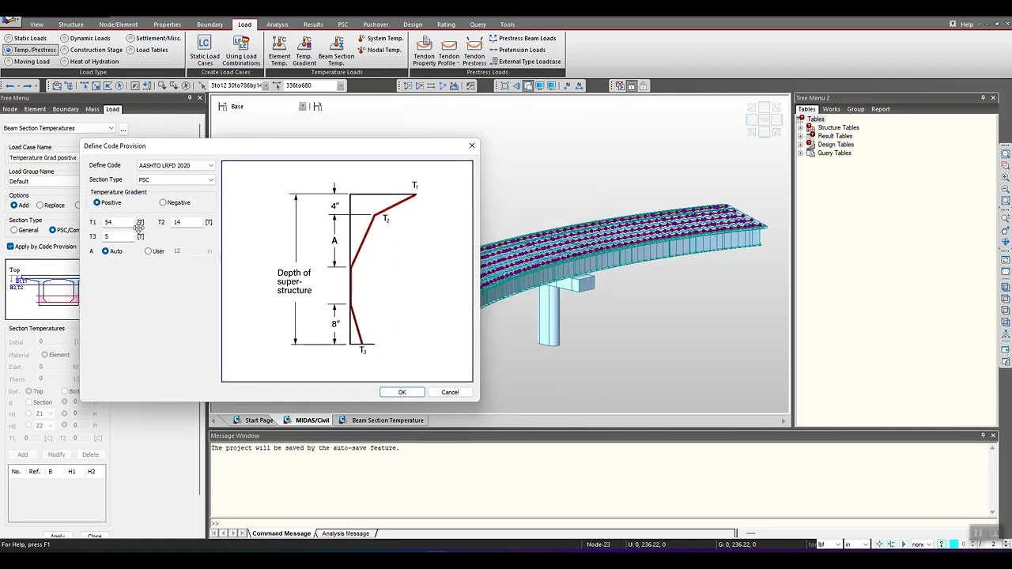Click the Message Window vertical scrollbar
This screenshot has height=569, width=1012.
coord(992,480)
